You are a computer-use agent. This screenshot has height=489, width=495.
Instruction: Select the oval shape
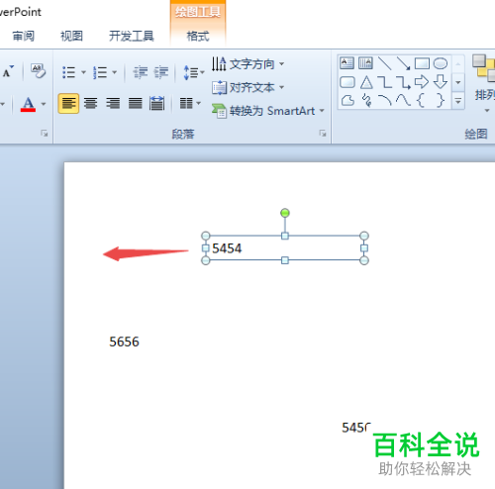click(441, 63)
